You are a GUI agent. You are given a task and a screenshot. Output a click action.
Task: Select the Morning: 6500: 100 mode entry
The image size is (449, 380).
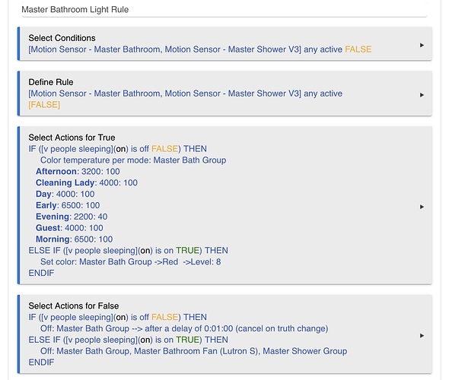pyautogui.click(x=74, y=239)
